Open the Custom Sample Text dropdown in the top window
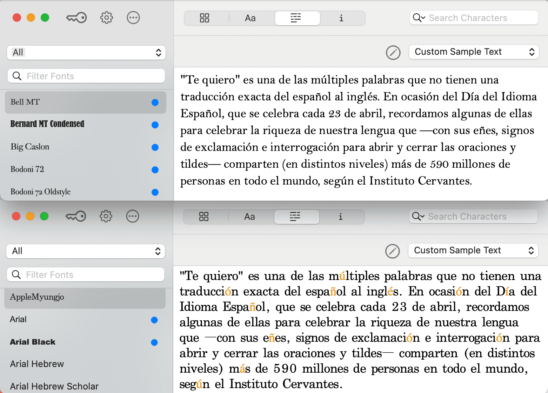 pos(474,52)
